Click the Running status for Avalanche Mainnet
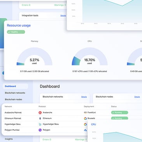 [x=119, y=112]
